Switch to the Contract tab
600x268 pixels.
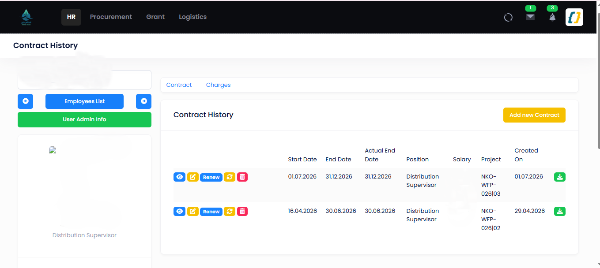(x=179, y=85)
